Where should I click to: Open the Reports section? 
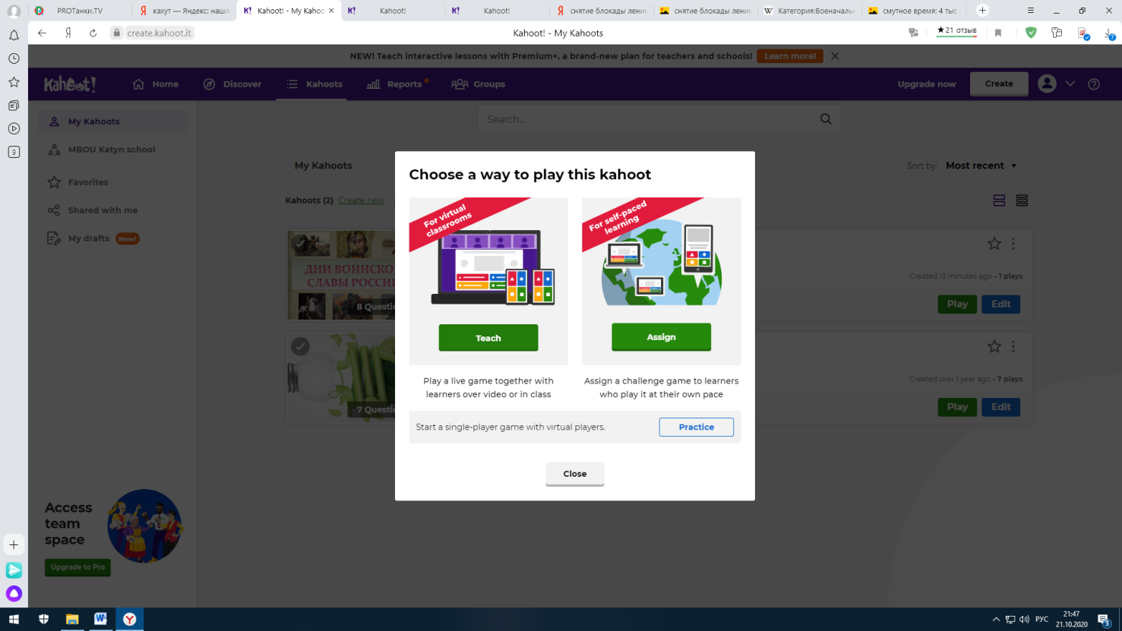pos(397,84)
